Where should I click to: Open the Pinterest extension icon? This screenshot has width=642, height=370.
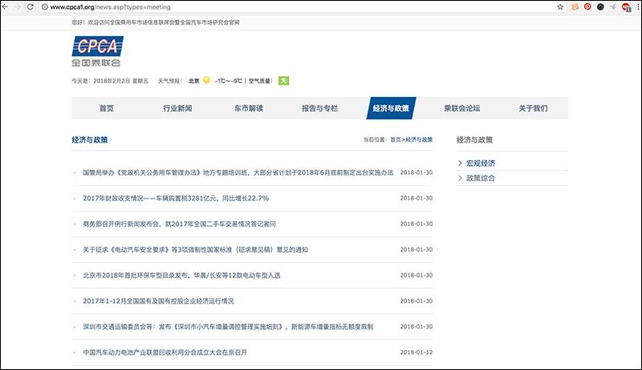(x=587, y=7)
